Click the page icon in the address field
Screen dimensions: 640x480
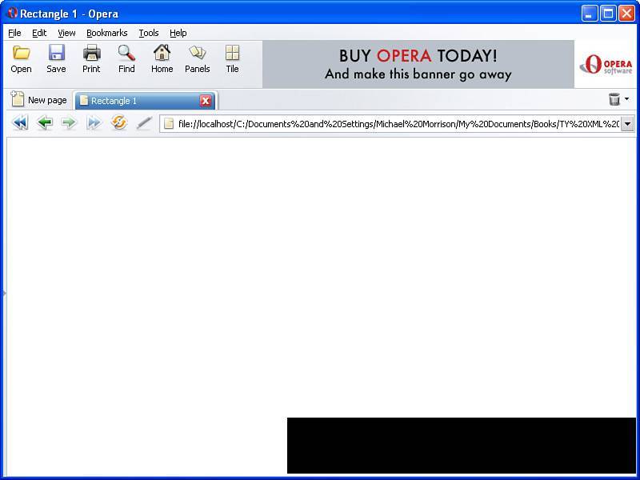169,124
